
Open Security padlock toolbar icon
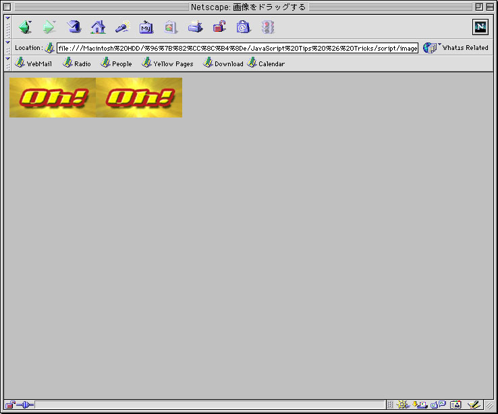219,27
